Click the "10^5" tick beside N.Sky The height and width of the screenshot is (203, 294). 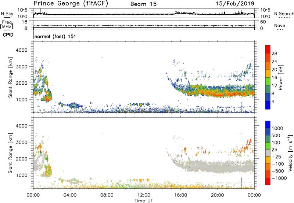[x=22, y=10]
